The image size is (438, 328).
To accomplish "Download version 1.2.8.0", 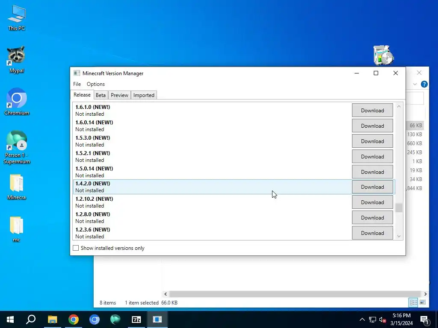I will pos(373,217).
